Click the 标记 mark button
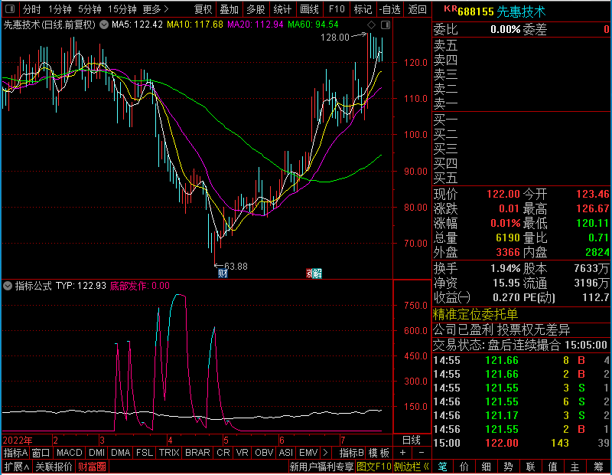612x475 pixels. tap(363, 9)
